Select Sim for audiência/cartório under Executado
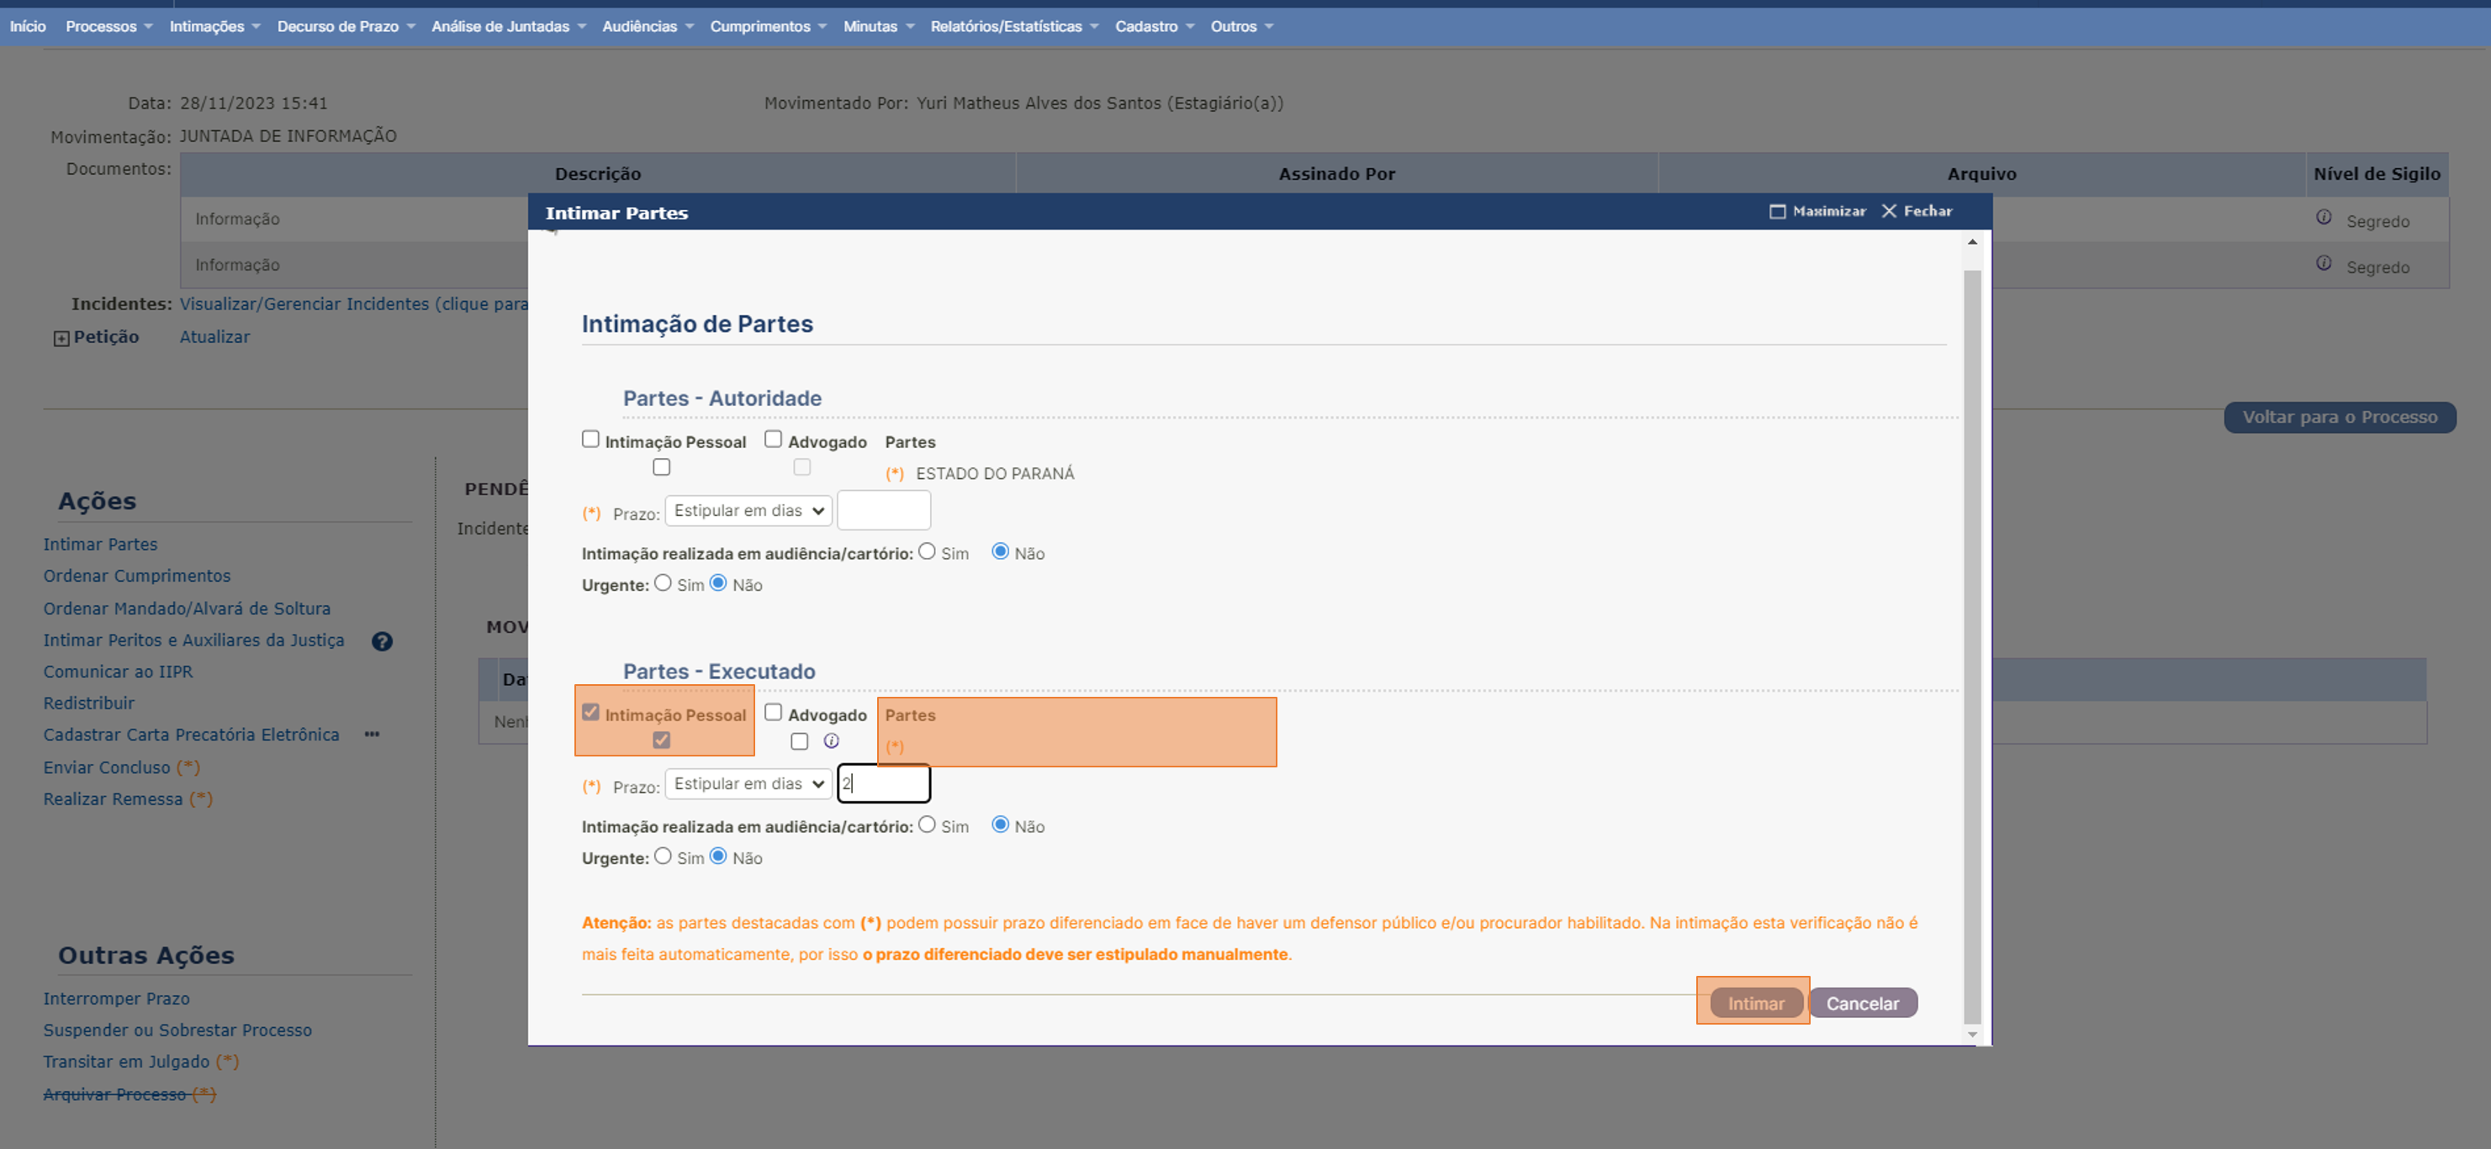Image resolution: width=2491 pixels, height=1149 pixels. point(928,825)
